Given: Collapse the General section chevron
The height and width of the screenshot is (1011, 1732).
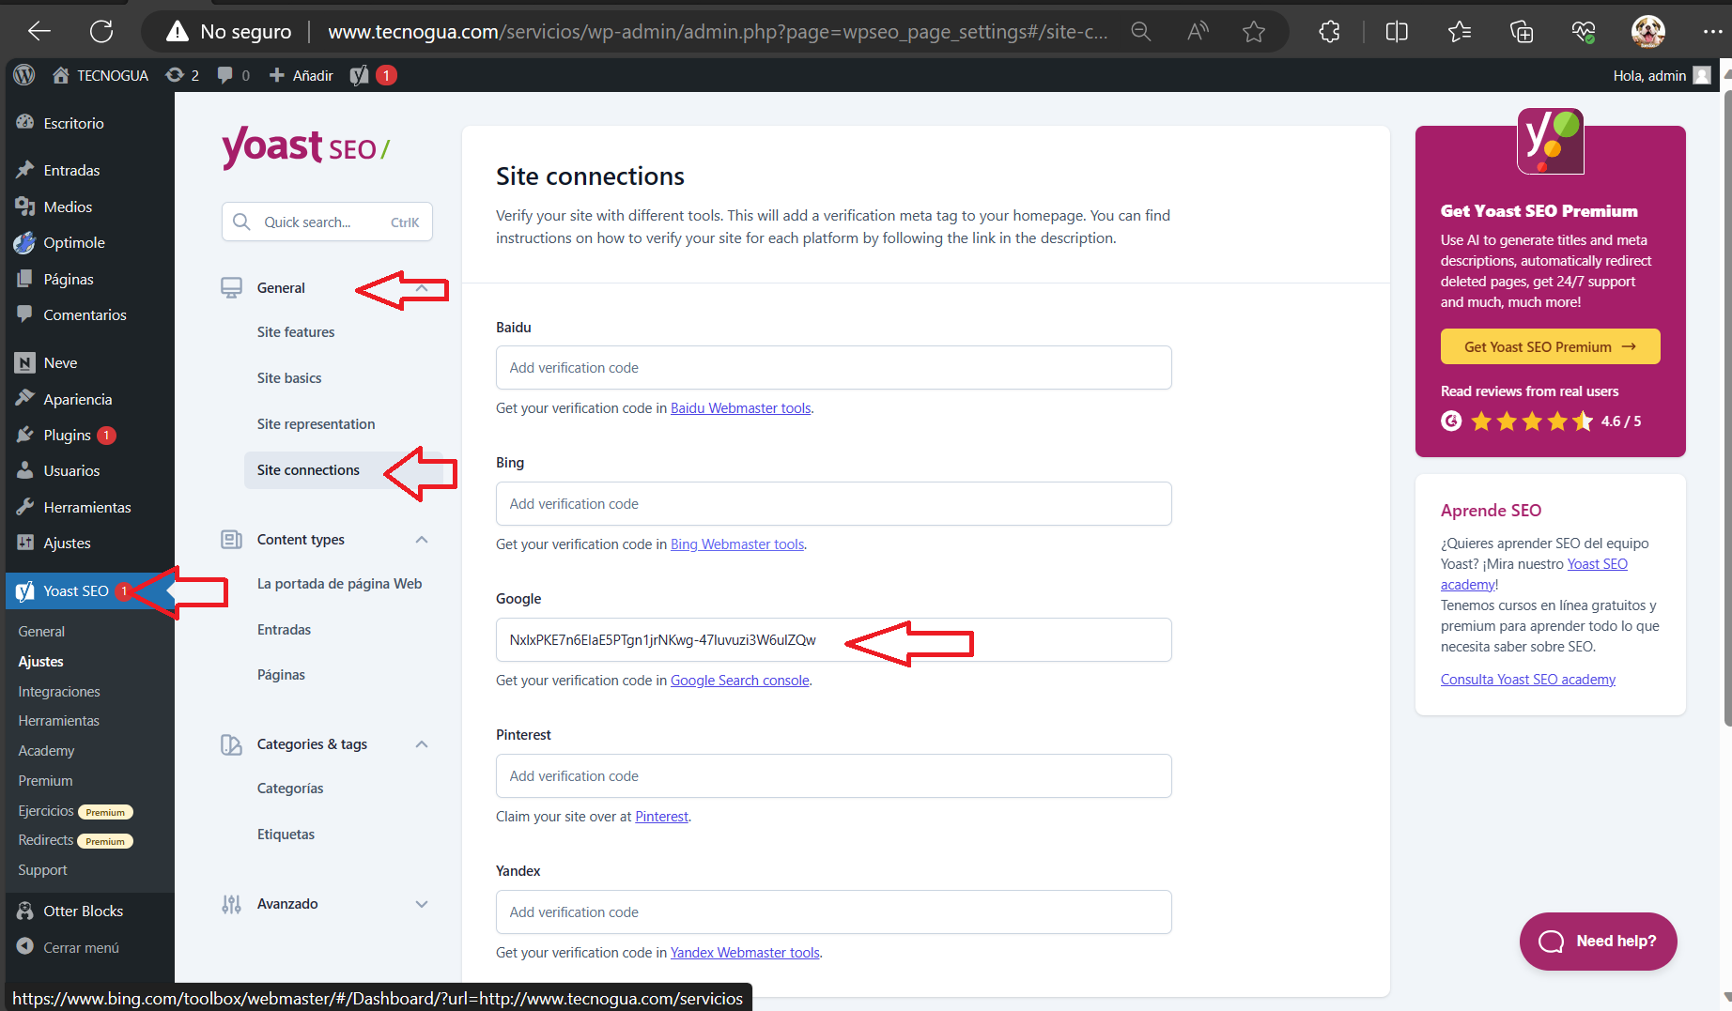Looking at the screenshot, I should coord(422,288).
